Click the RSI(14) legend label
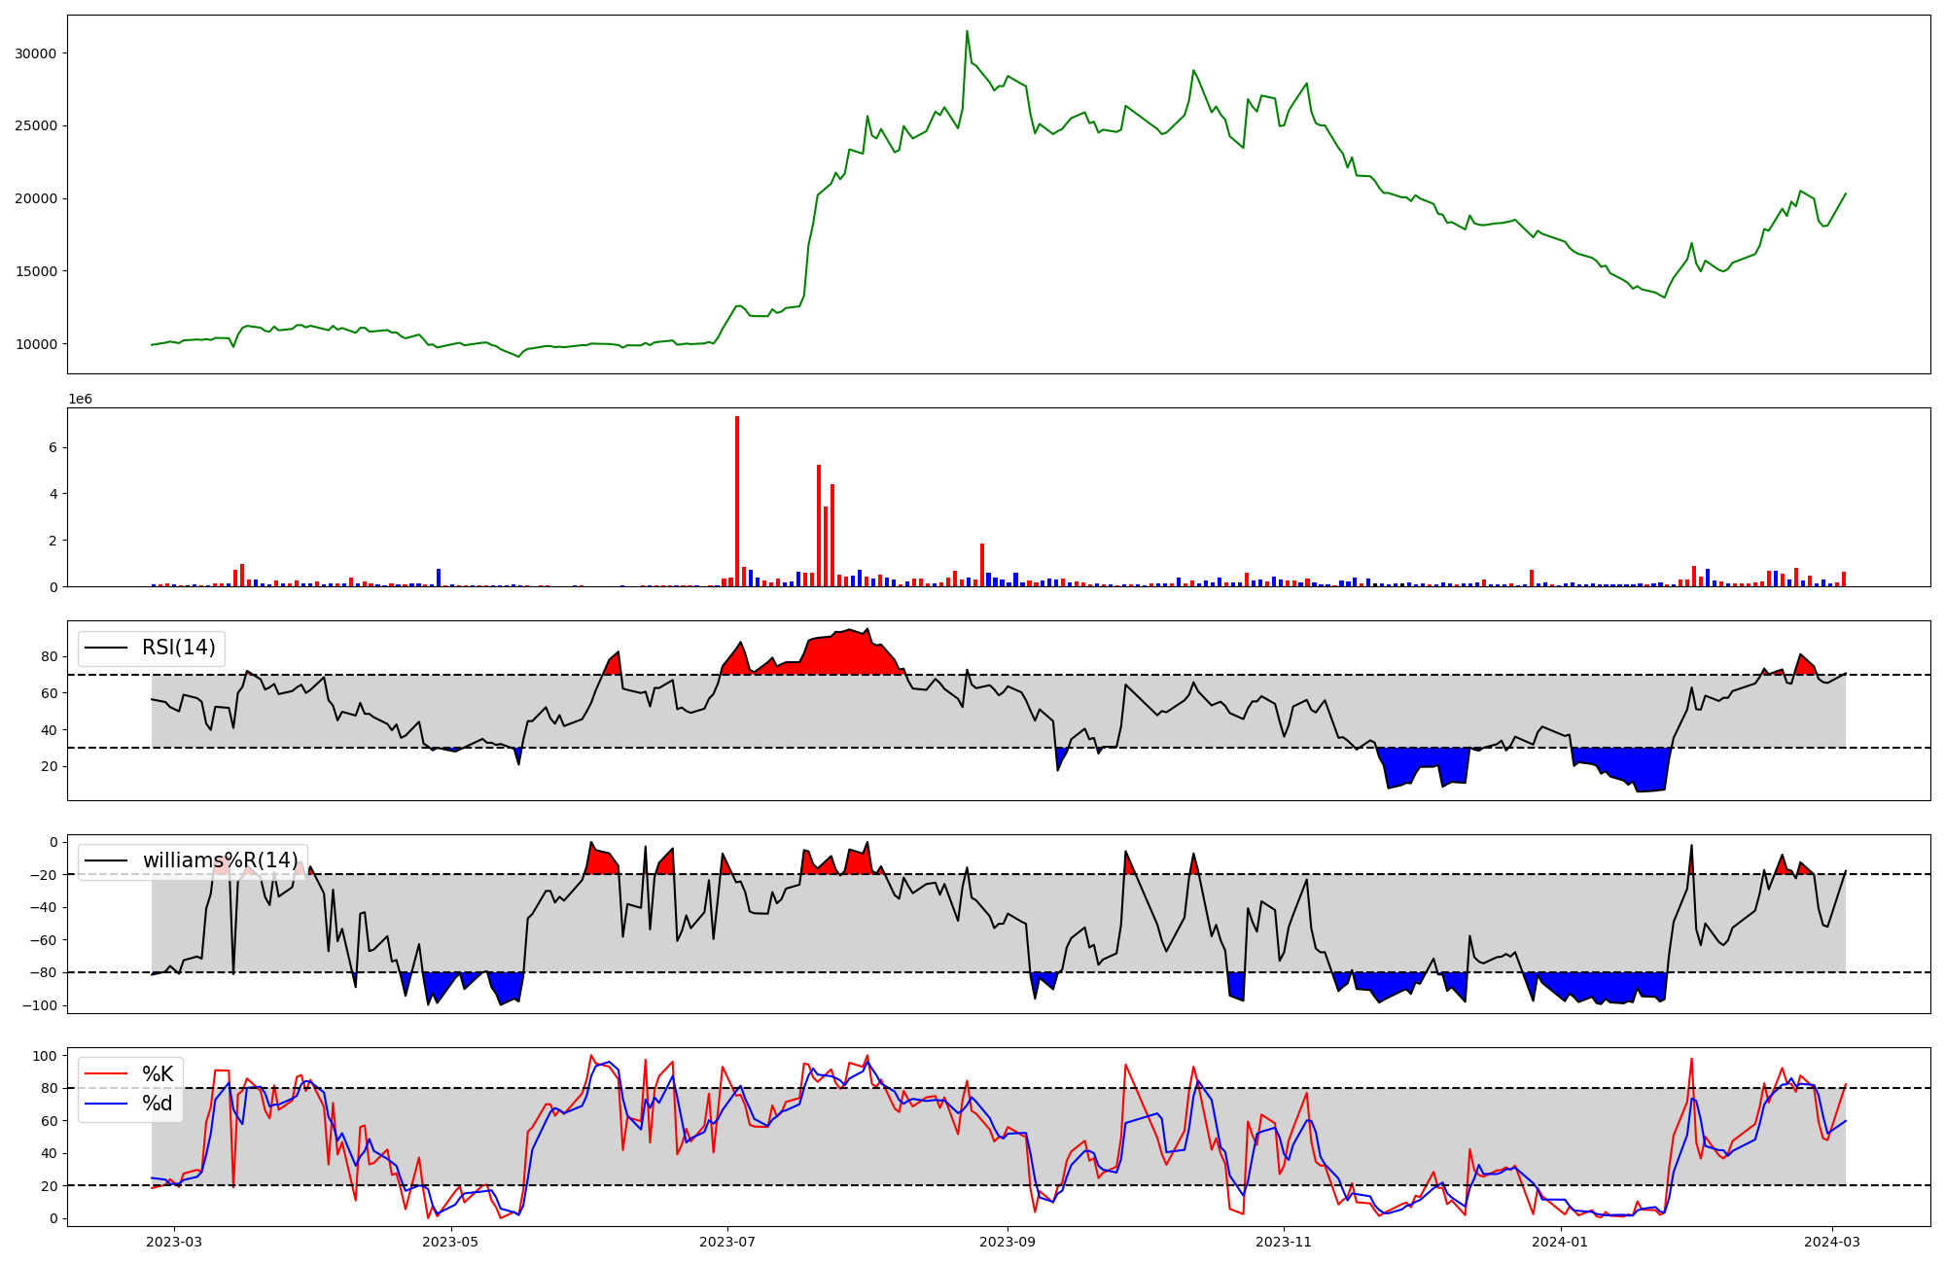 179,648
